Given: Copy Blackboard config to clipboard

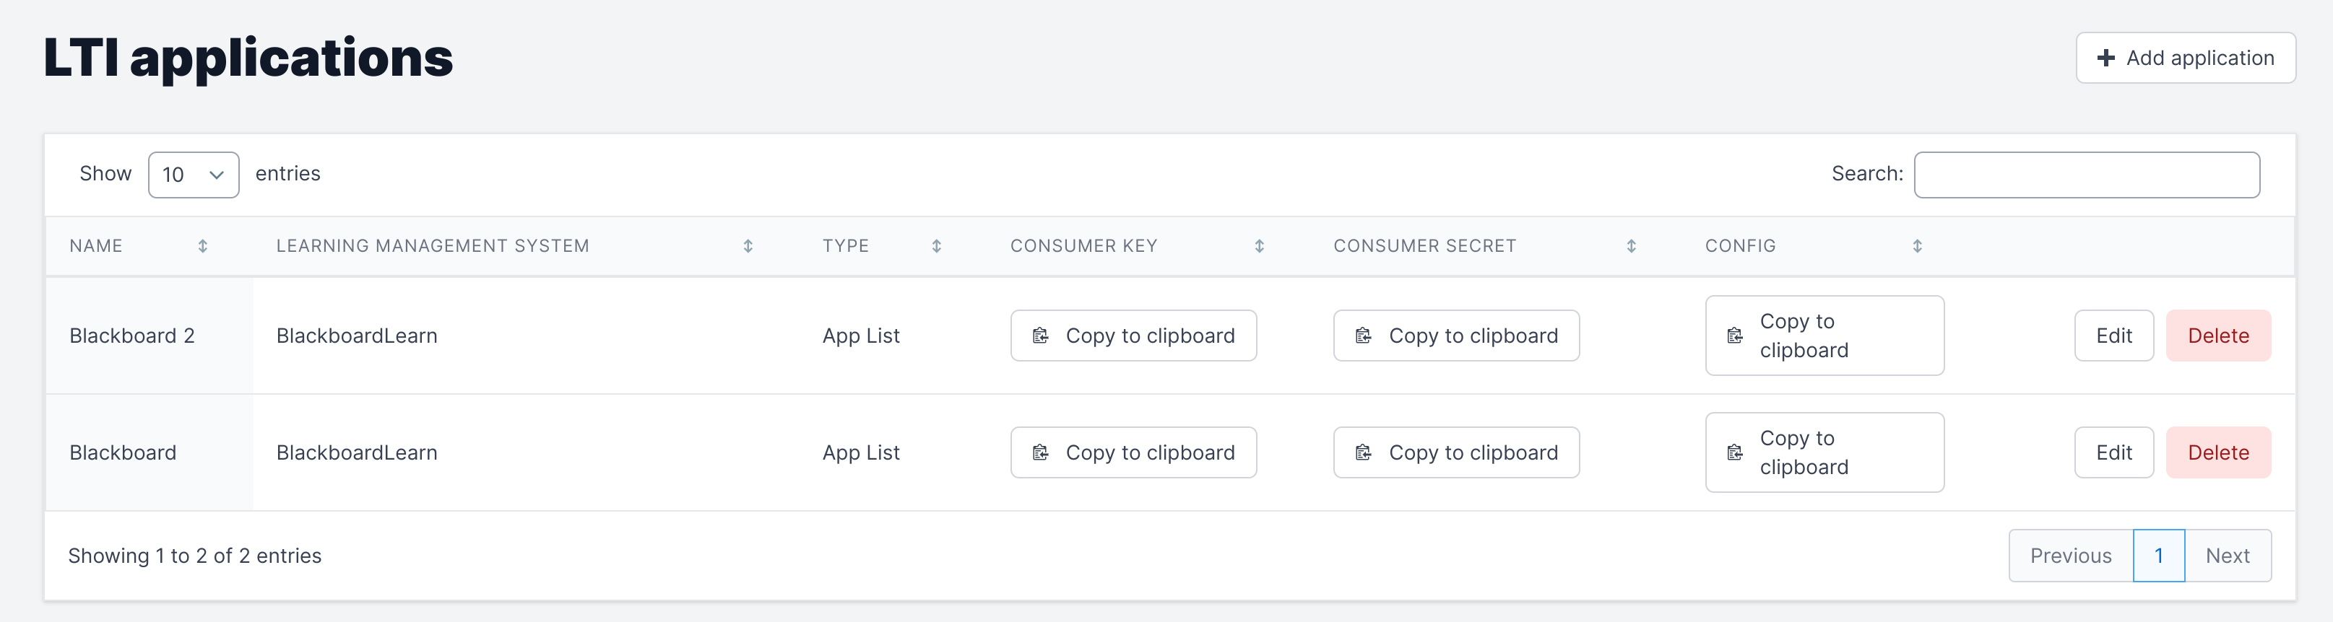Looking at the screenshot, I should [1824, 452].
